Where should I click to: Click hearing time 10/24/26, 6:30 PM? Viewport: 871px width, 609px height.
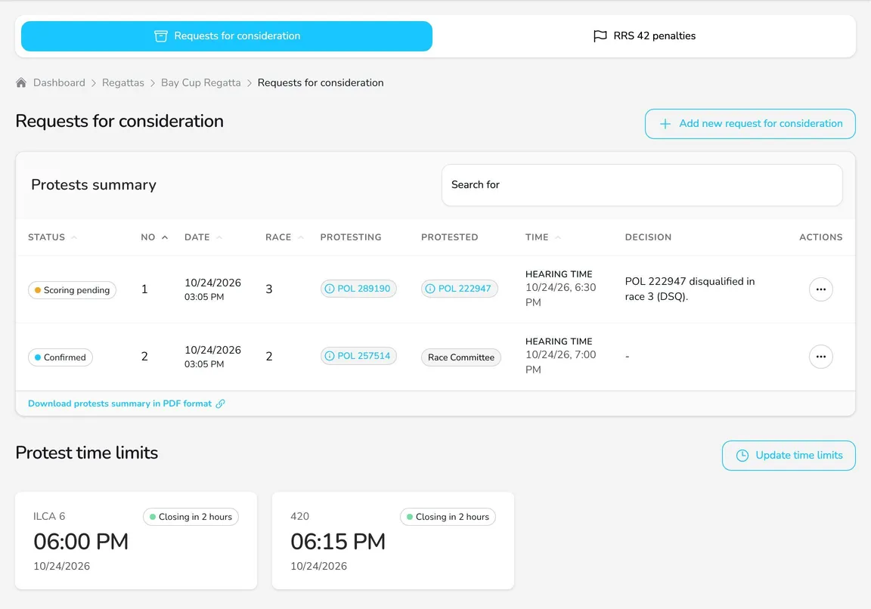[560, 295]
